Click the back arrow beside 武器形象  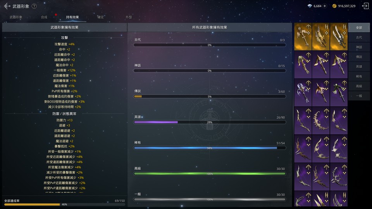tap(7, 6)
